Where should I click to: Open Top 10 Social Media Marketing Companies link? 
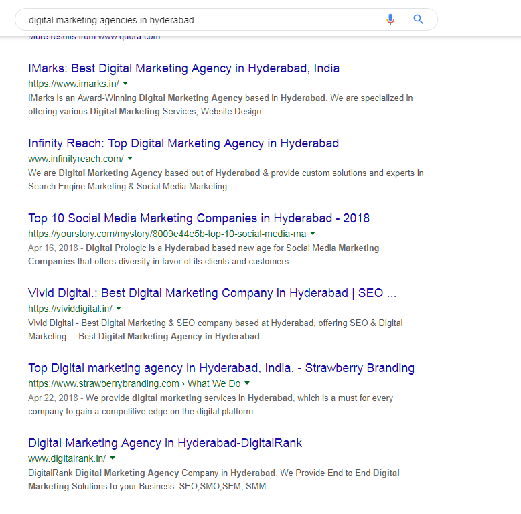(199, 218)
